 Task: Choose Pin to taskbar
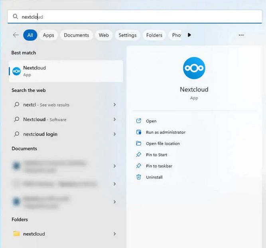[x=159, y=166]
